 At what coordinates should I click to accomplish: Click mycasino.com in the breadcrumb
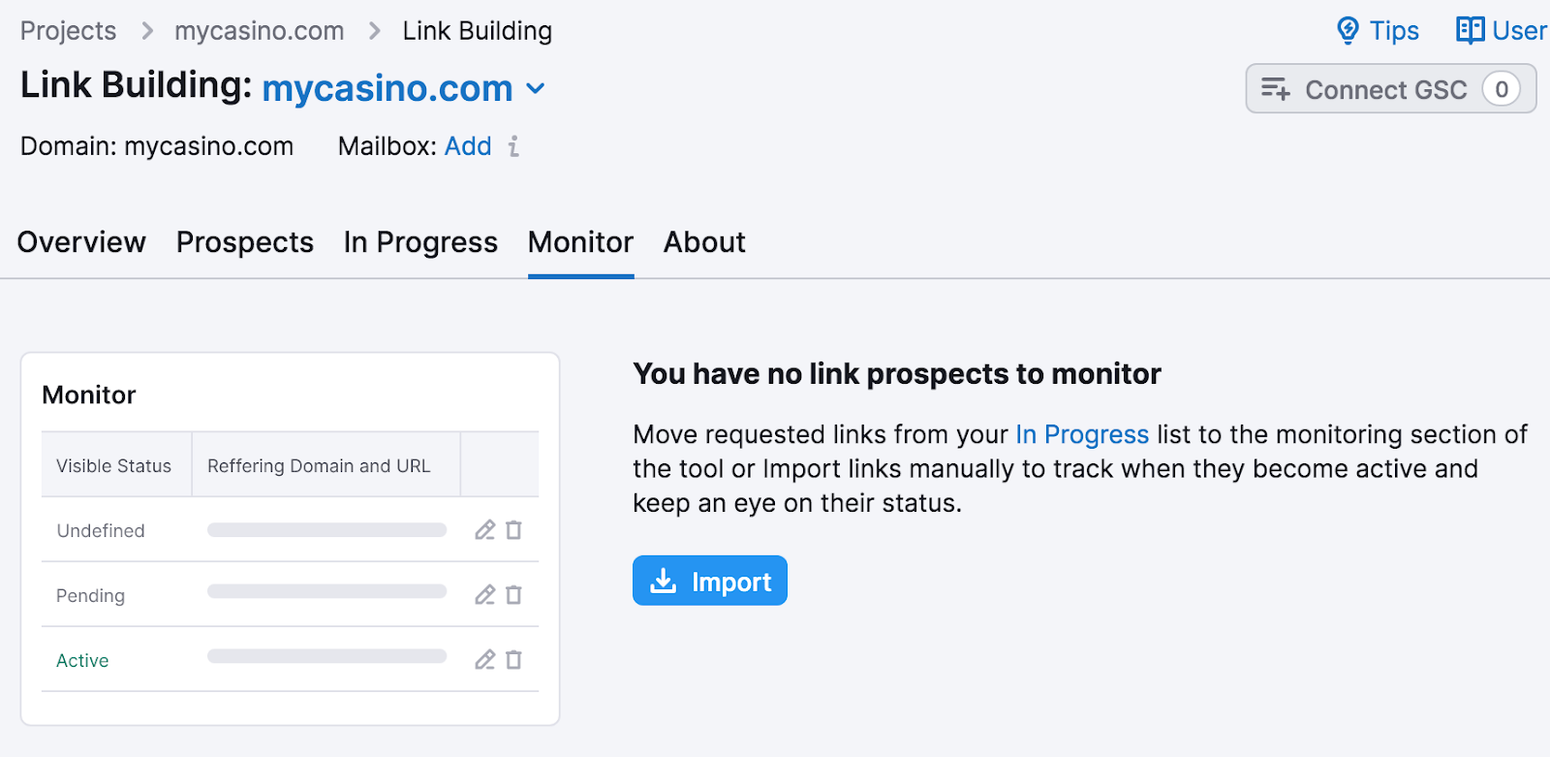click(259, 30)
